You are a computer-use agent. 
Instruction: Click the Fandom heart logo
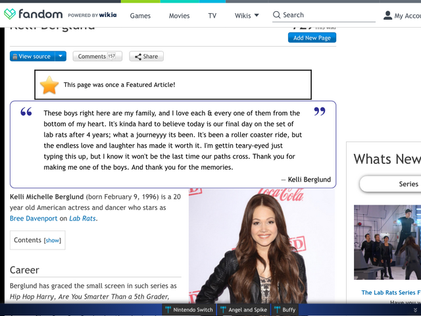10,14
